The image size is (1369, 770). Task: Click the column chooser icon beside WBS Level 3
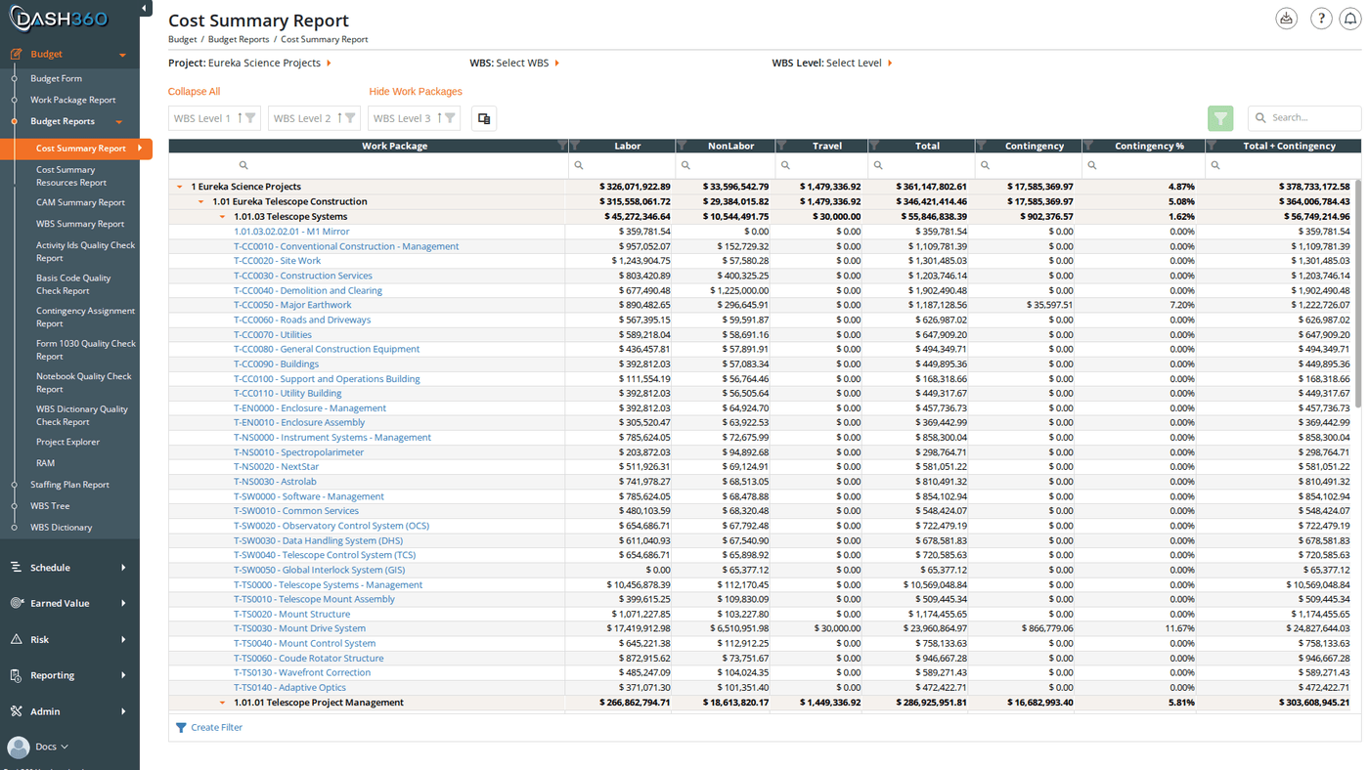[483, 118]
